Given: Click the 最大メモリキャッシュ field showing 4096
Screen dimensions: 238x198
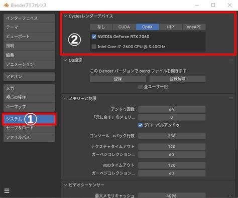Looking at the screenshot, I should (172, 195).
